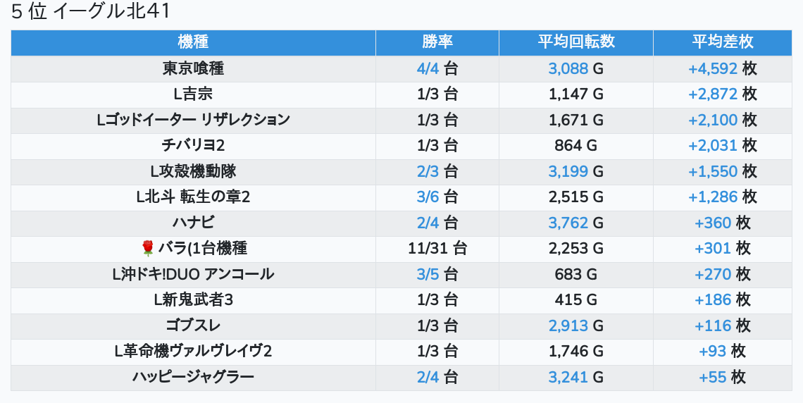Sort table by 機種 column header
The image size is (803, 403).
coord(193,42)
